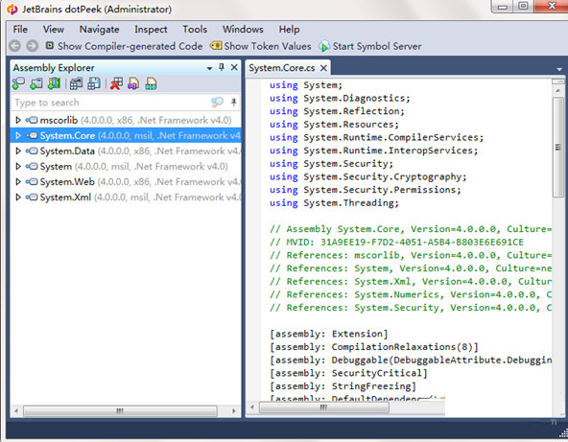Open the Help menu
568x442 pixels.
click(x=289, y=30)
